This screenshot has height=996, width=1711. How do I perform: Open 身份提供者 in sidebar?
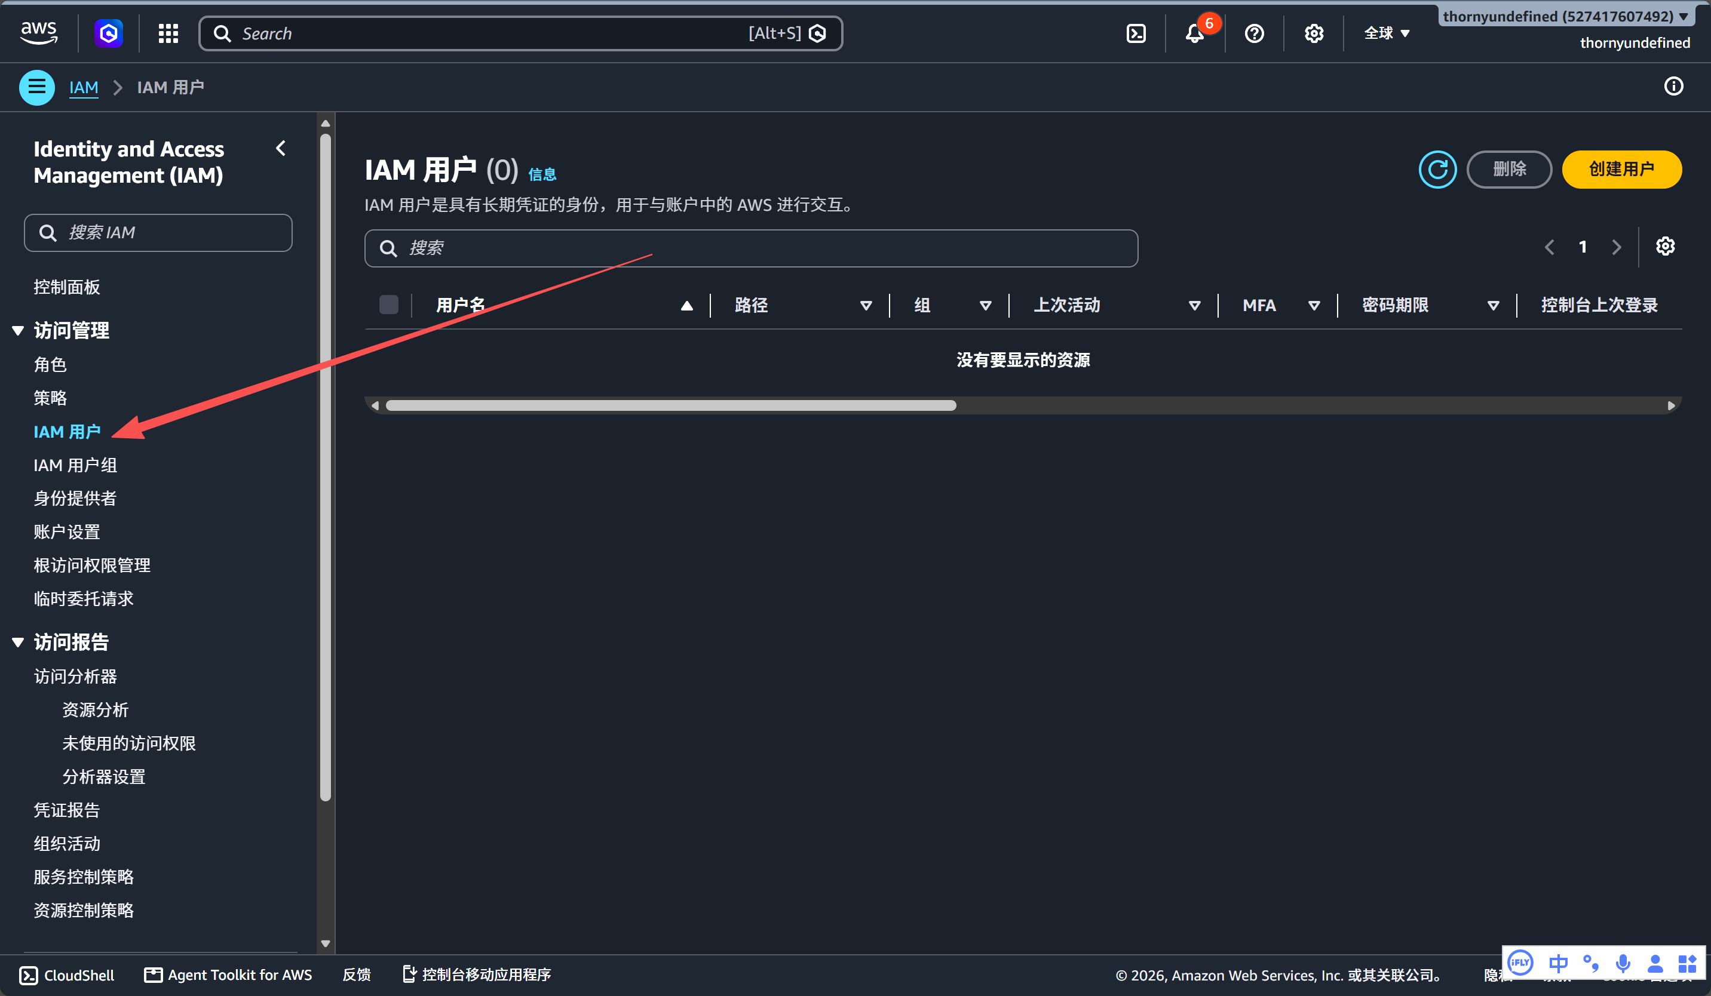(75, 498)
